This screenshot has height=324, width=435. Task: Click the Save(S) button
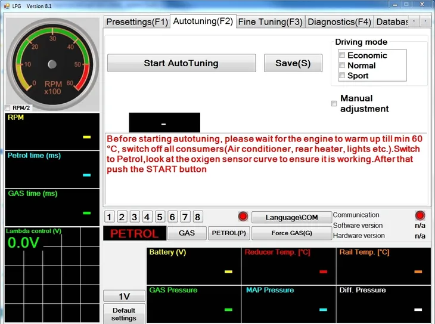[x=293, y=63]
